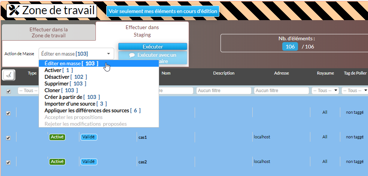The width and height of the screenshot is (368, 176).
Task: Click the broom clear-filters icon
Action: click(8, 75)
